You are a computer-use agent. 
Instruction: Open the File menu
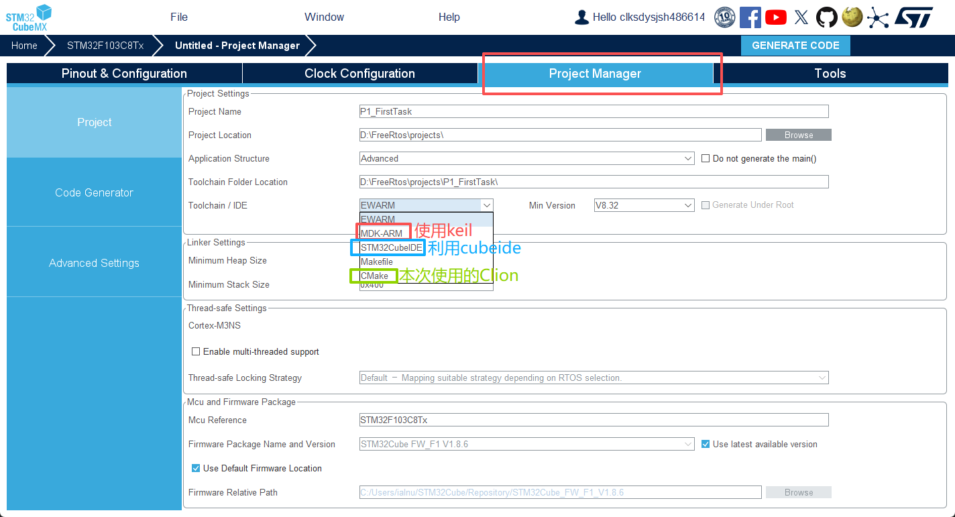click(179, 17)
